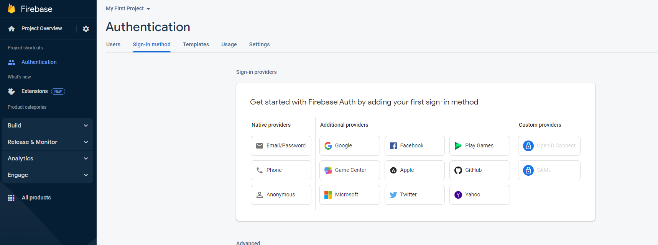This screenshot has width=658, height=245.
Task: Open the Usage tab
Action: (229, 44)
